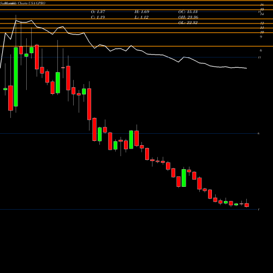Click the 'OC: 15.13' readout
Viewport: 273px width, 273px height.
pos(188,12)
